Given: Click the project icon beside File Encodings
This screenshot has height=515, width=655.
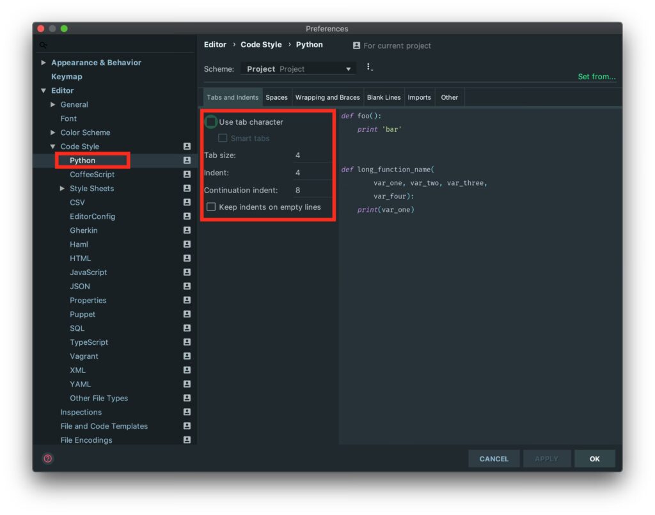Looking at the screenshot, I should (187, 440).
